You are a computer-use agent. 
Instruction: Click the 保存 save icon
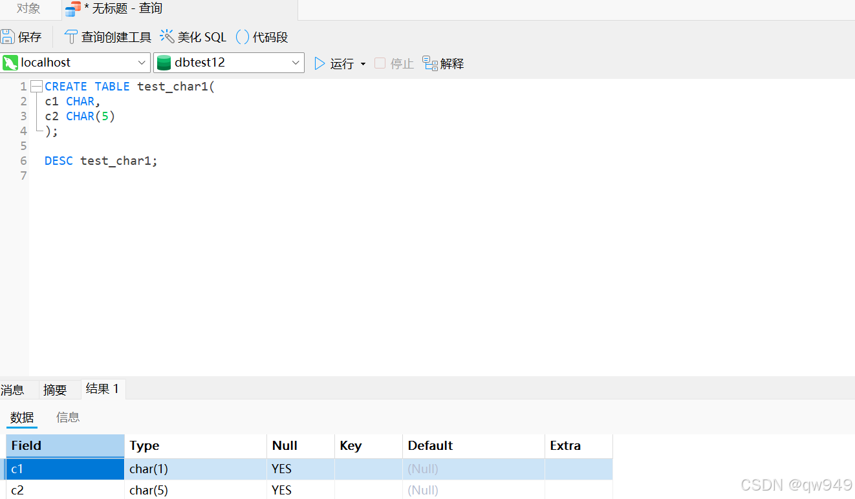[x=8, y=36]
